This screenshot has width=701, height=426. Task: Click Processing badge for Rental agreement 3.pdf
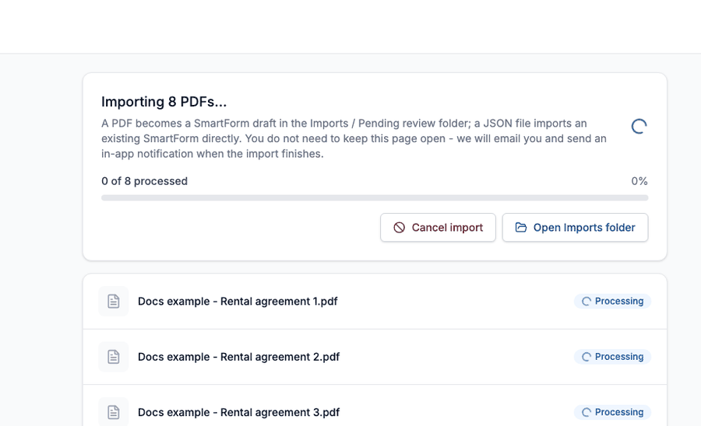click(612, 412)
